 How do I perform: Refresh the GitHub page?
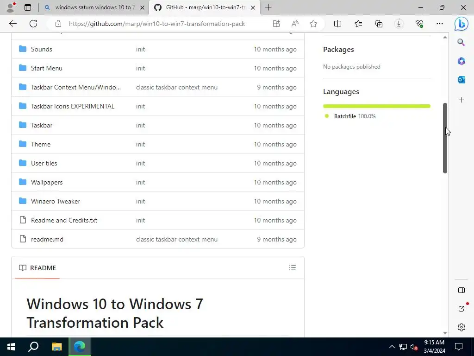click(33, 24)
